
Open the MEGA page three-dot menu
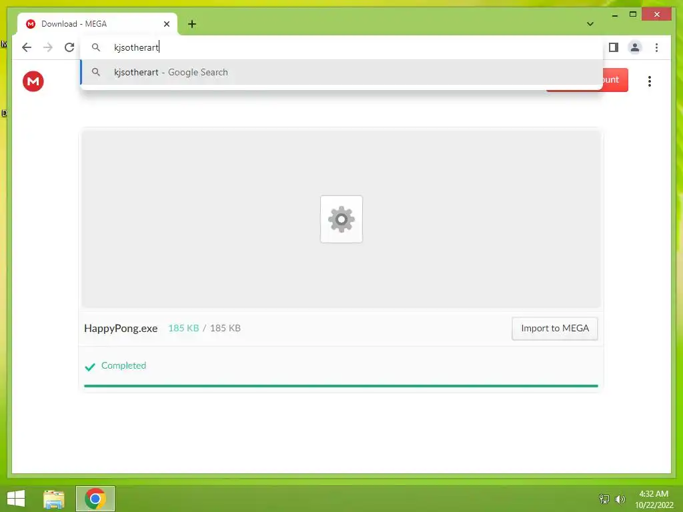(x=650, y=81)
